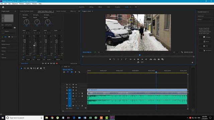Screen dimensions: 214x120
Task: Add marker in Program Monitor
Action: [x=110, y=59]
